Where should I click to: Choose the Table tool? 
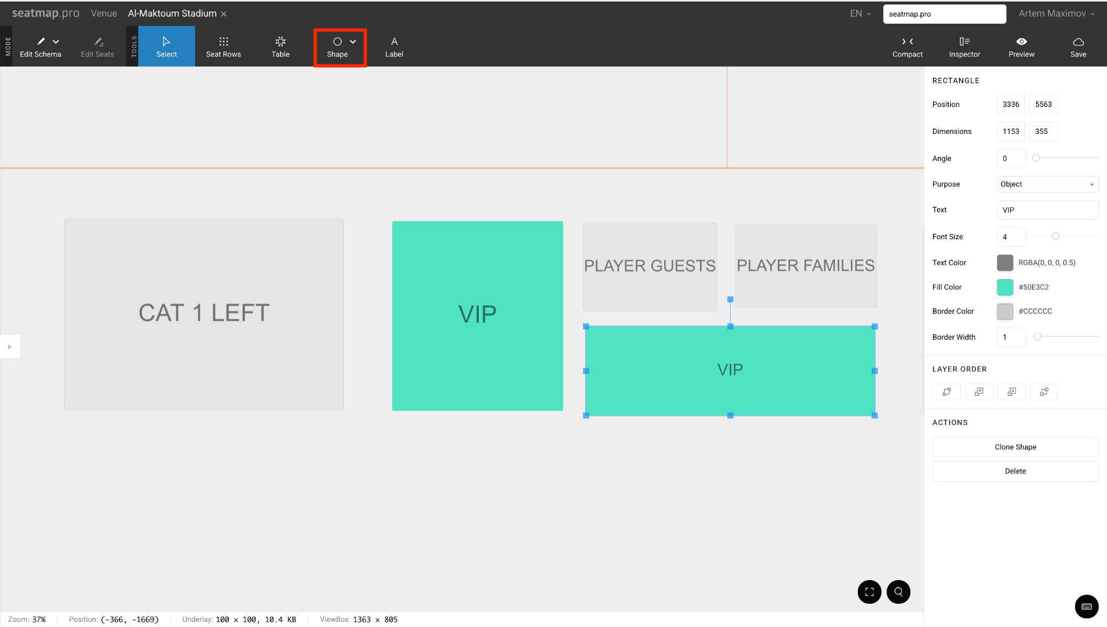[280, 47]
